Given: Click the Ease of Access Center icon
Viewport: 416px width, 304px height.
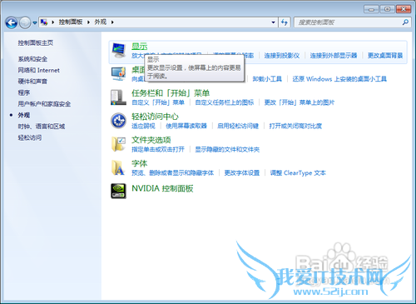Looking at the screenshot, I should [119, 121].
